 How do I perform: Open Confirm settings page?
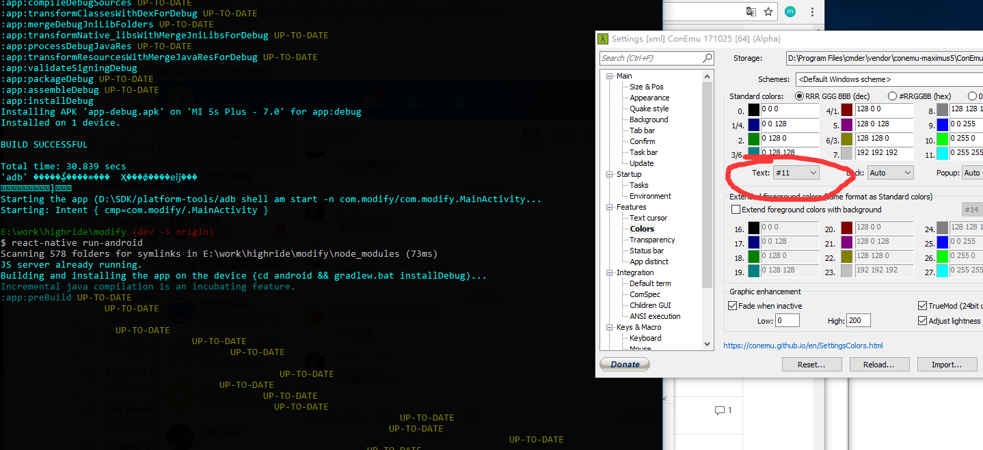[643, 141]
